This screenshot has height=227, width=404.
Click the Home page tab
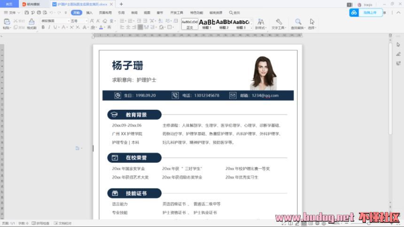9,4
